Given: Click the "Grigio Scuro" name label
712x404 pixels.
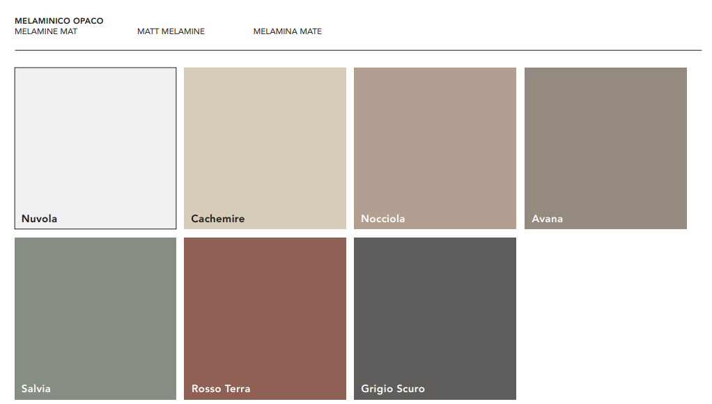Looking at the screenshot, I should (x=392, y=389).
